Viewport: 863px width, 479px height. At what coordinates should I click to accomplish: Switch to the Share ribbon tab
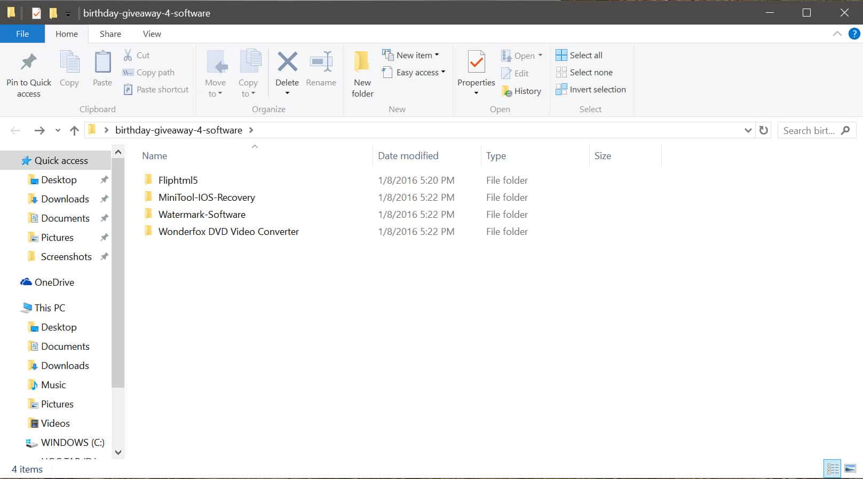pyautogui.click(x=110, y=34)
